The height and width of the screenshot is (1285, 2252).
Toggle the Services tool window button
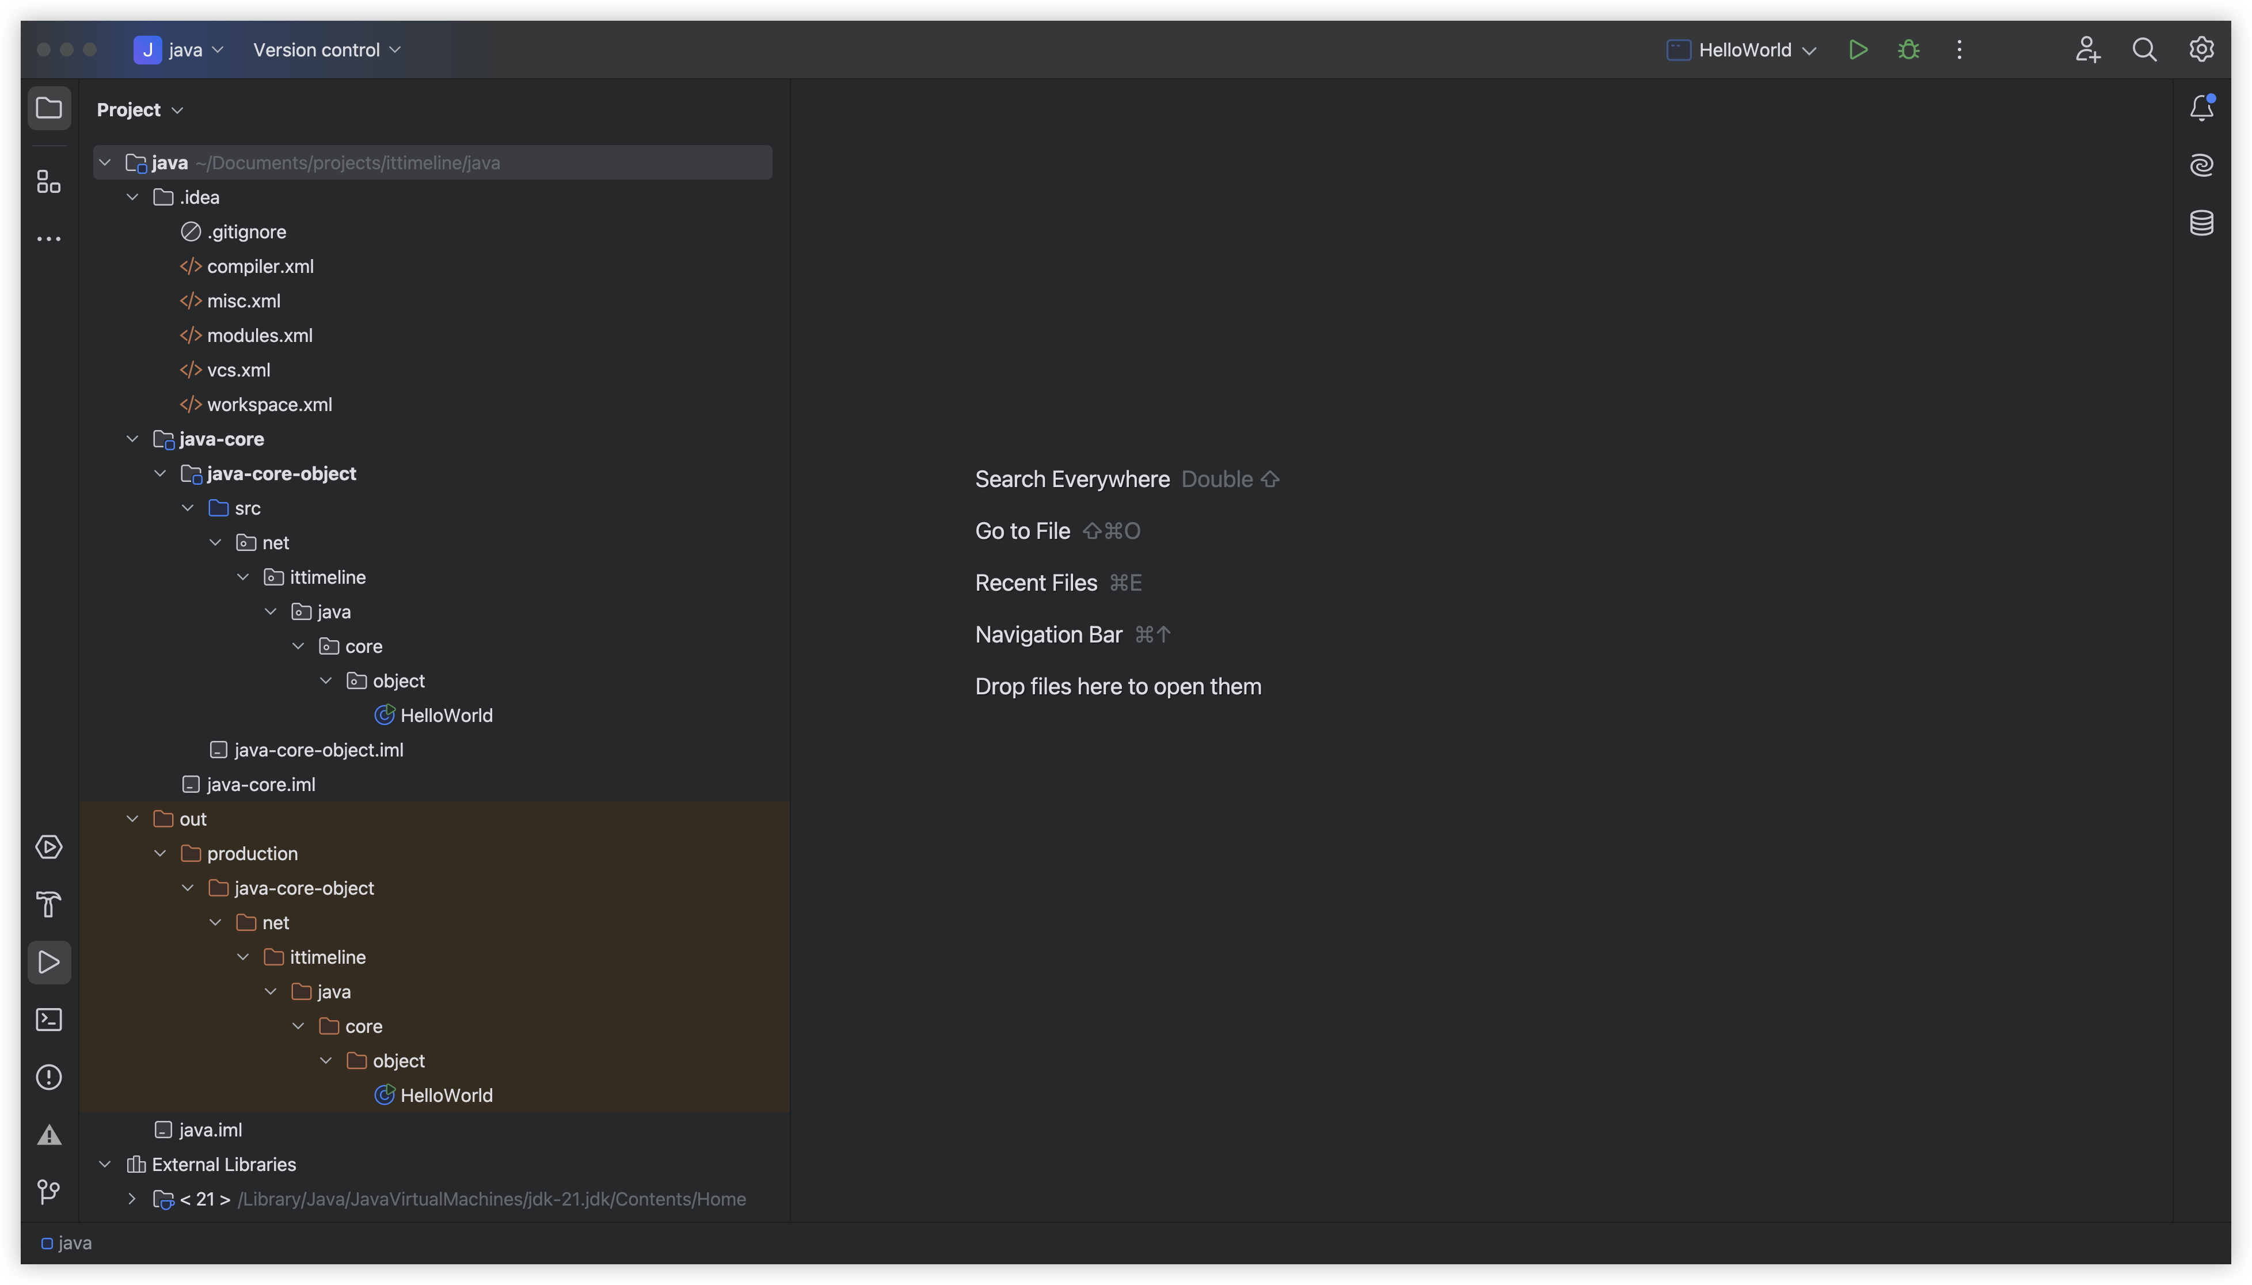(x=48, y=847)
